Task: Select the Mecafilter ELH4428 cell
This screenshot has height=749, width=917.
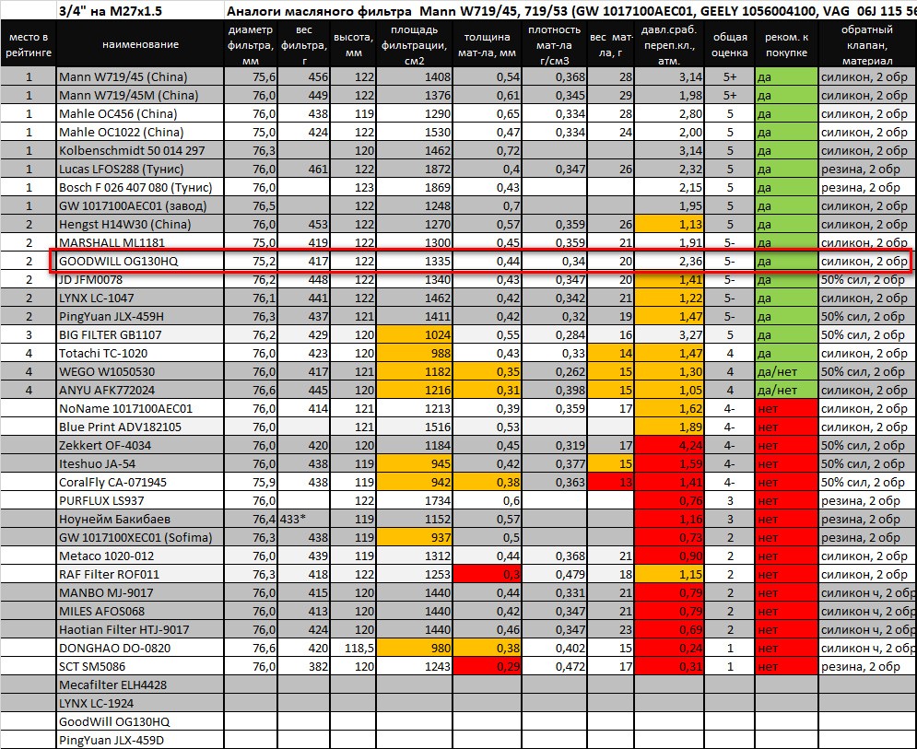Action: 140,685
